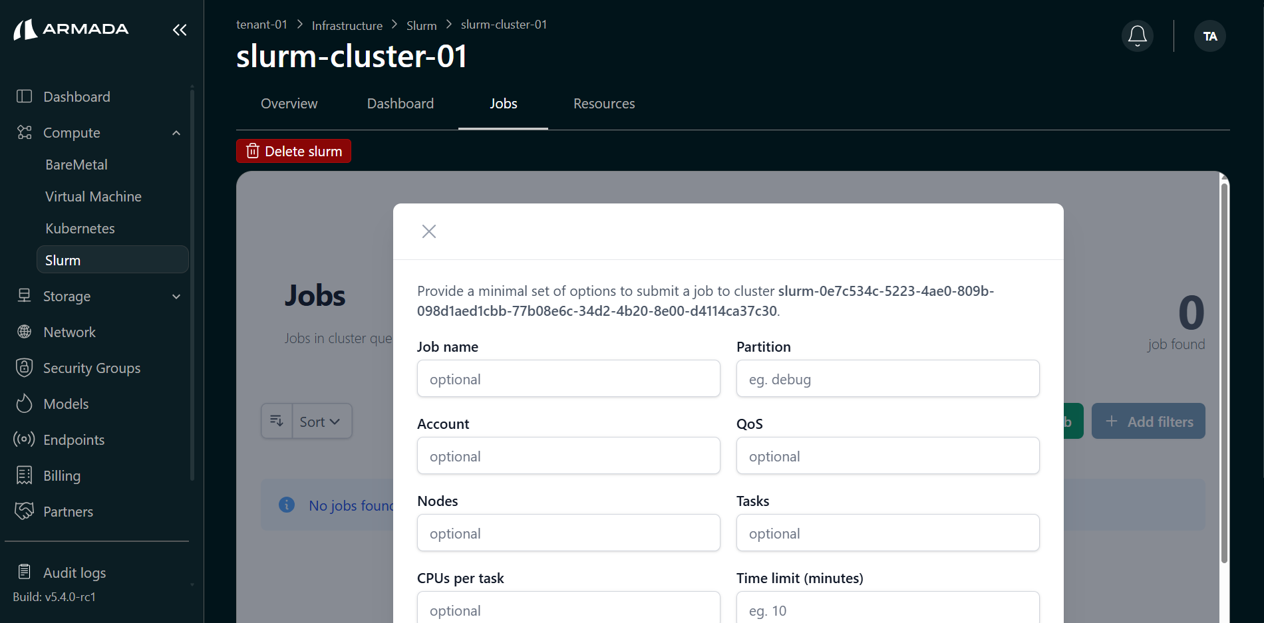The width and height of the screenshot is (1264, 623).
Task: Click the slurm-cluster-01 breadcrumb
Action: click(x=504, y=25)
